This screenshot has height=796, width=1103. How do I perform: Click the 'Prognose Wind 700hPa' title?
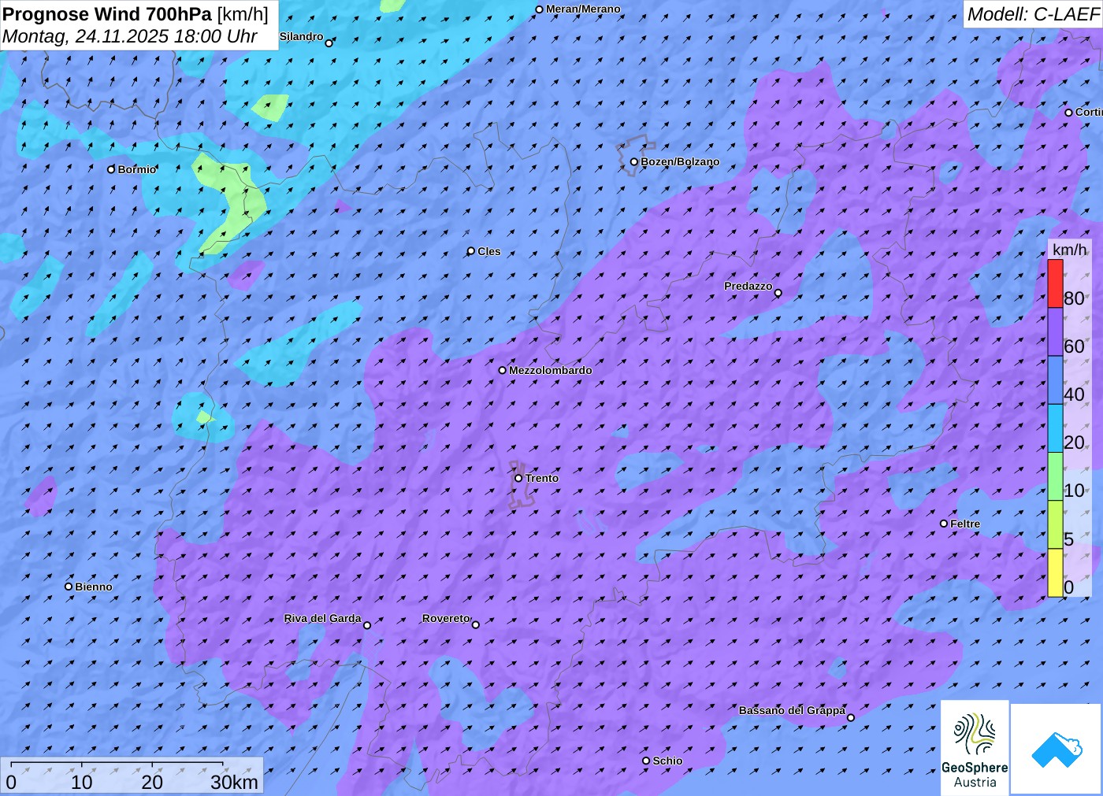pyautogui.click(x=107, y=14)
